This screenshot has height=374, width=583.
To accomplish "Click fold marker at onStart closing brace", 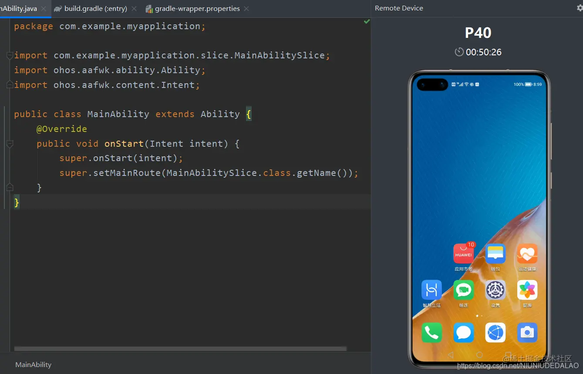I will point(10,188).
